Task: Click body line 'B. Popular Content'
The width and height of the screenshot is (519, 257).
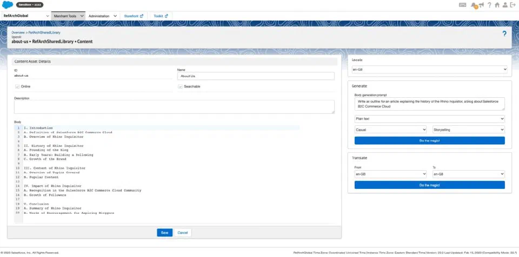Action: point(42,177)
